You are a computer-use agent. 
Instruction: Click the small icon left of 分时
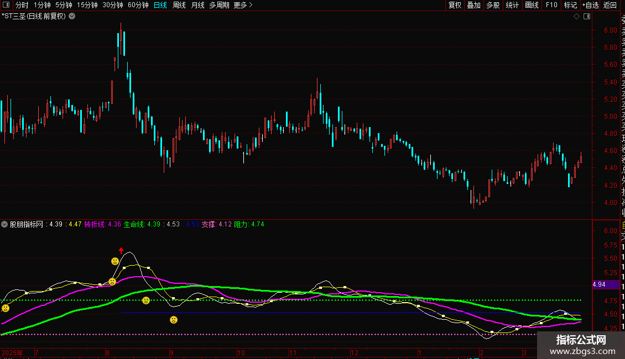click(x=7, y=6)
